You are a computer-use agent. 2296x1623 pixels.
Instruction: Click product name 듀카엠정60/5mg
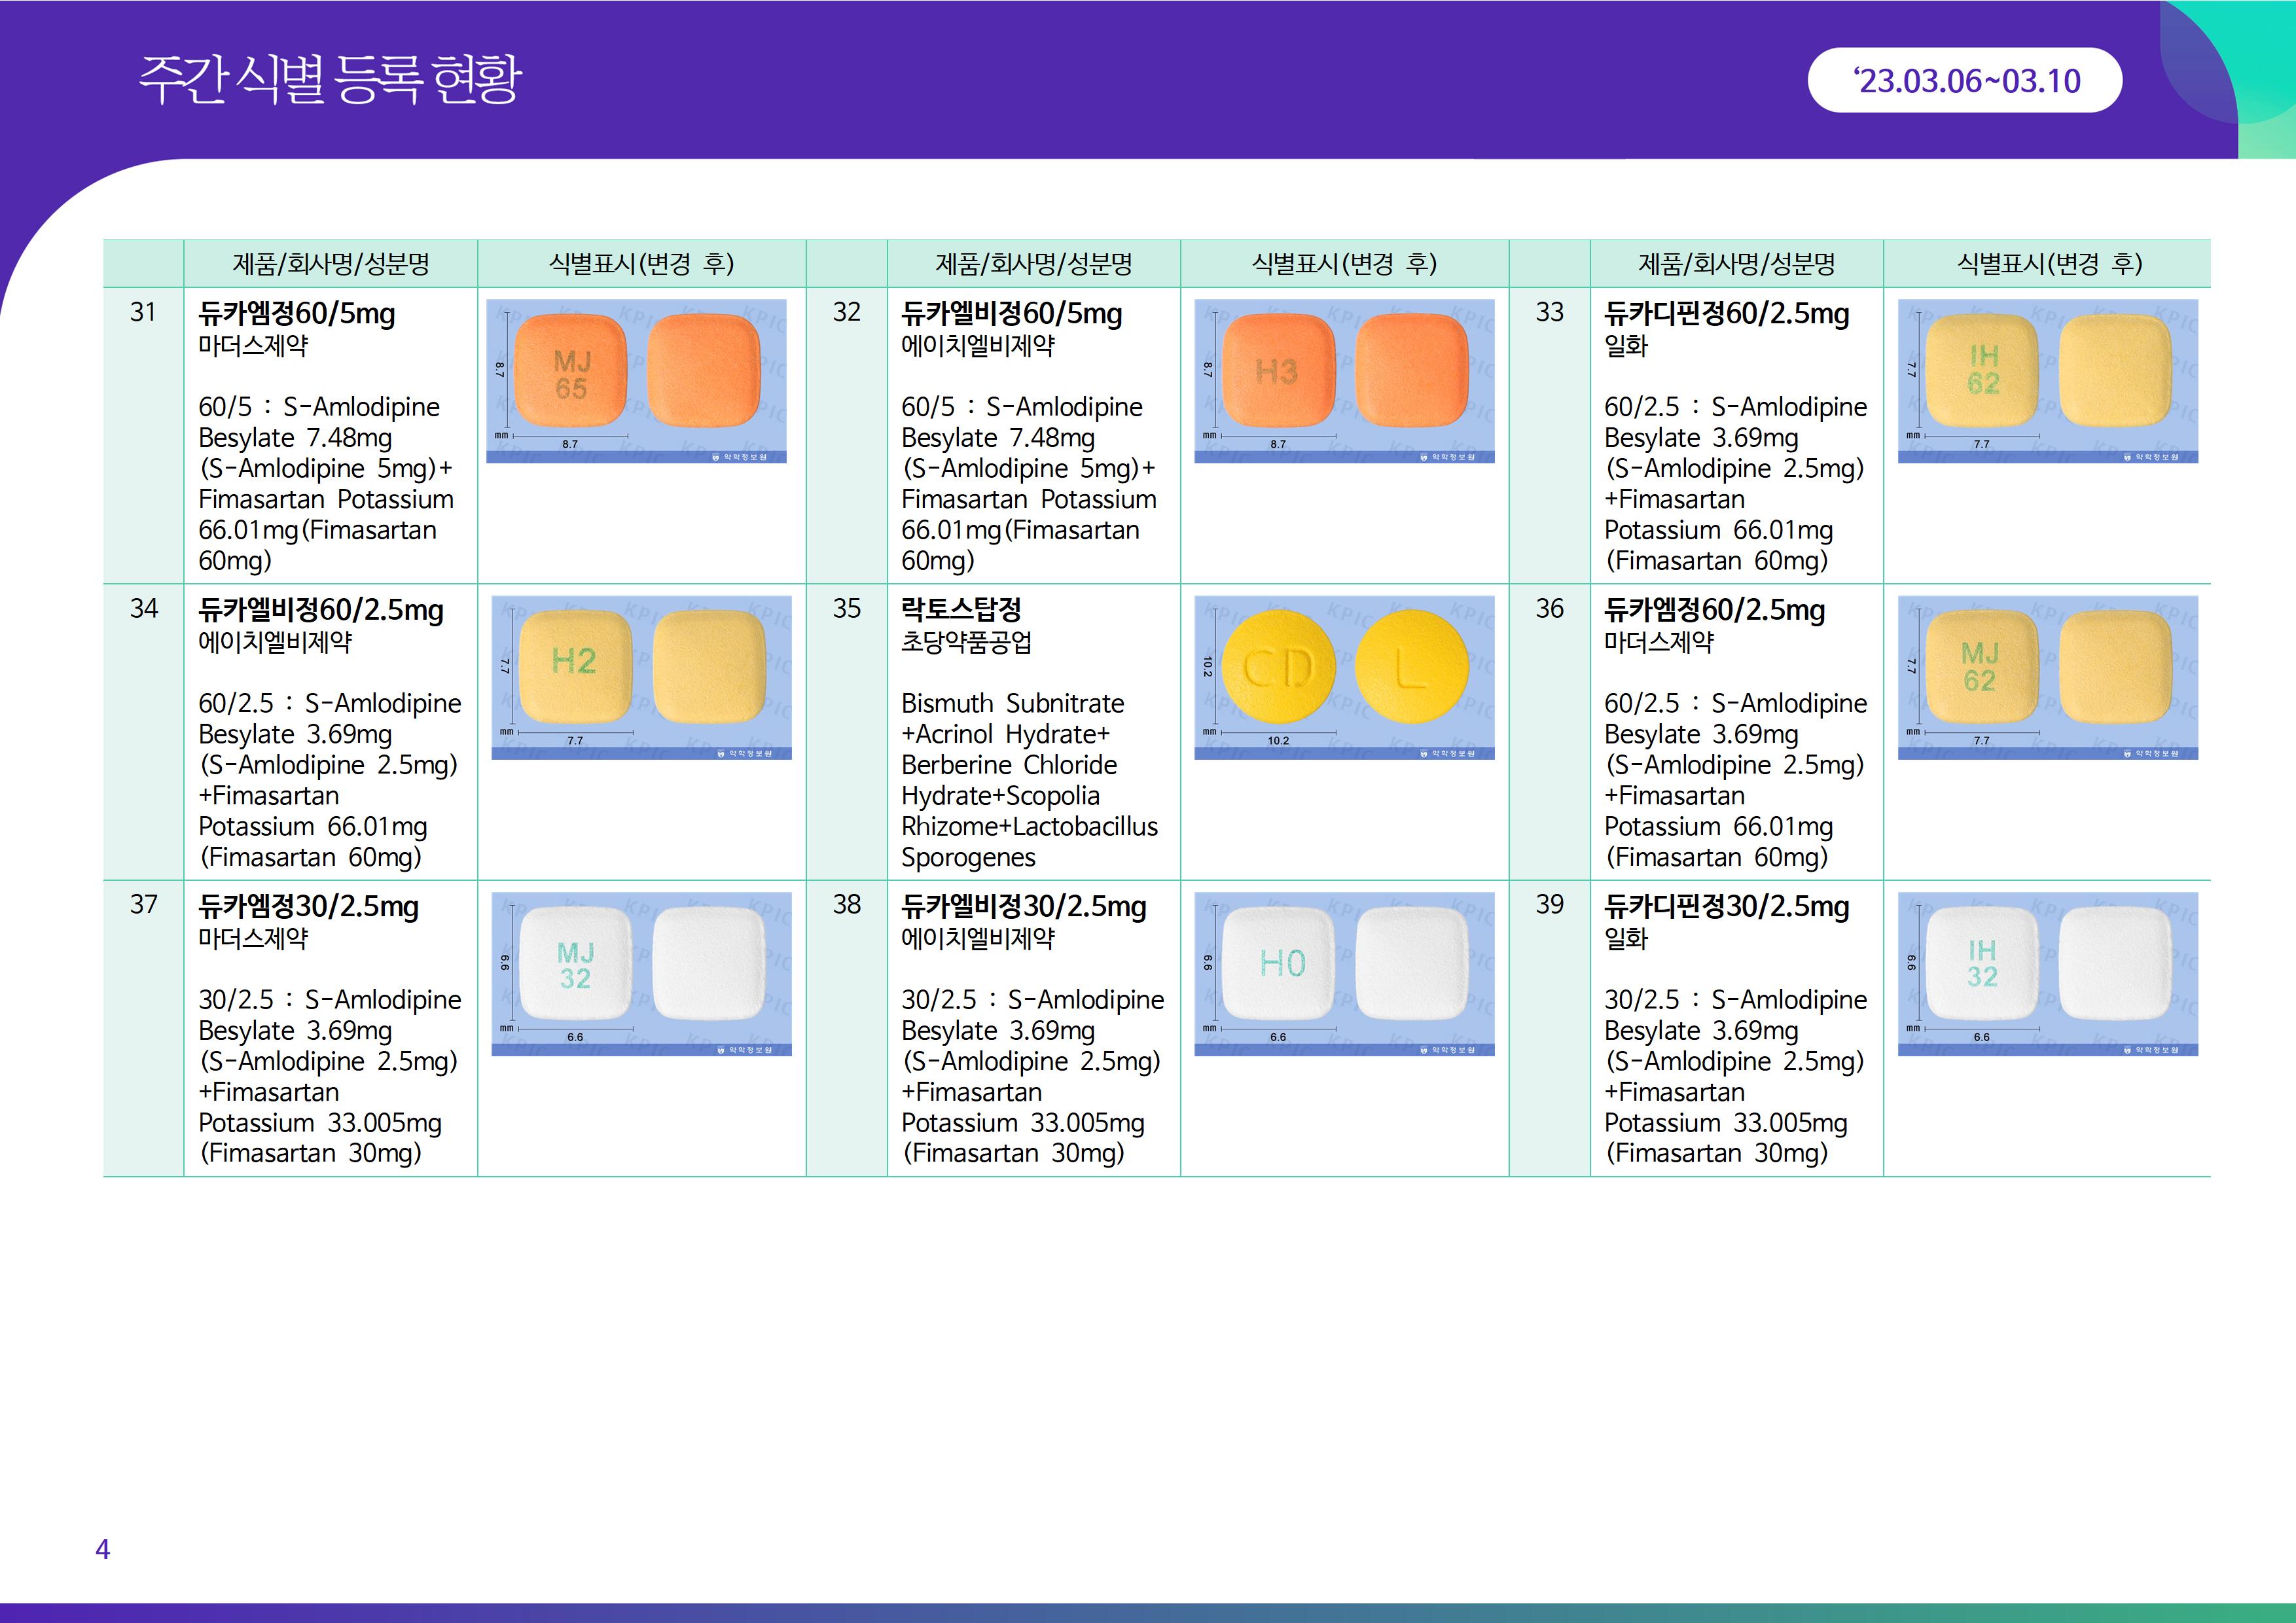pyautogui.click(x=297, y=314)
